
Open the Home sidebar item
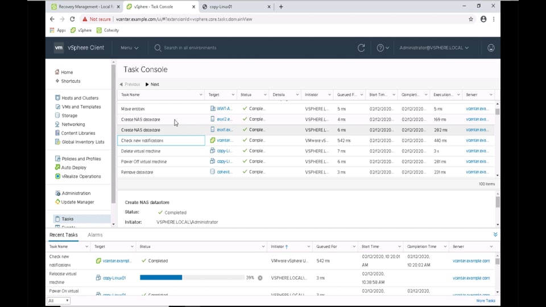64,72
